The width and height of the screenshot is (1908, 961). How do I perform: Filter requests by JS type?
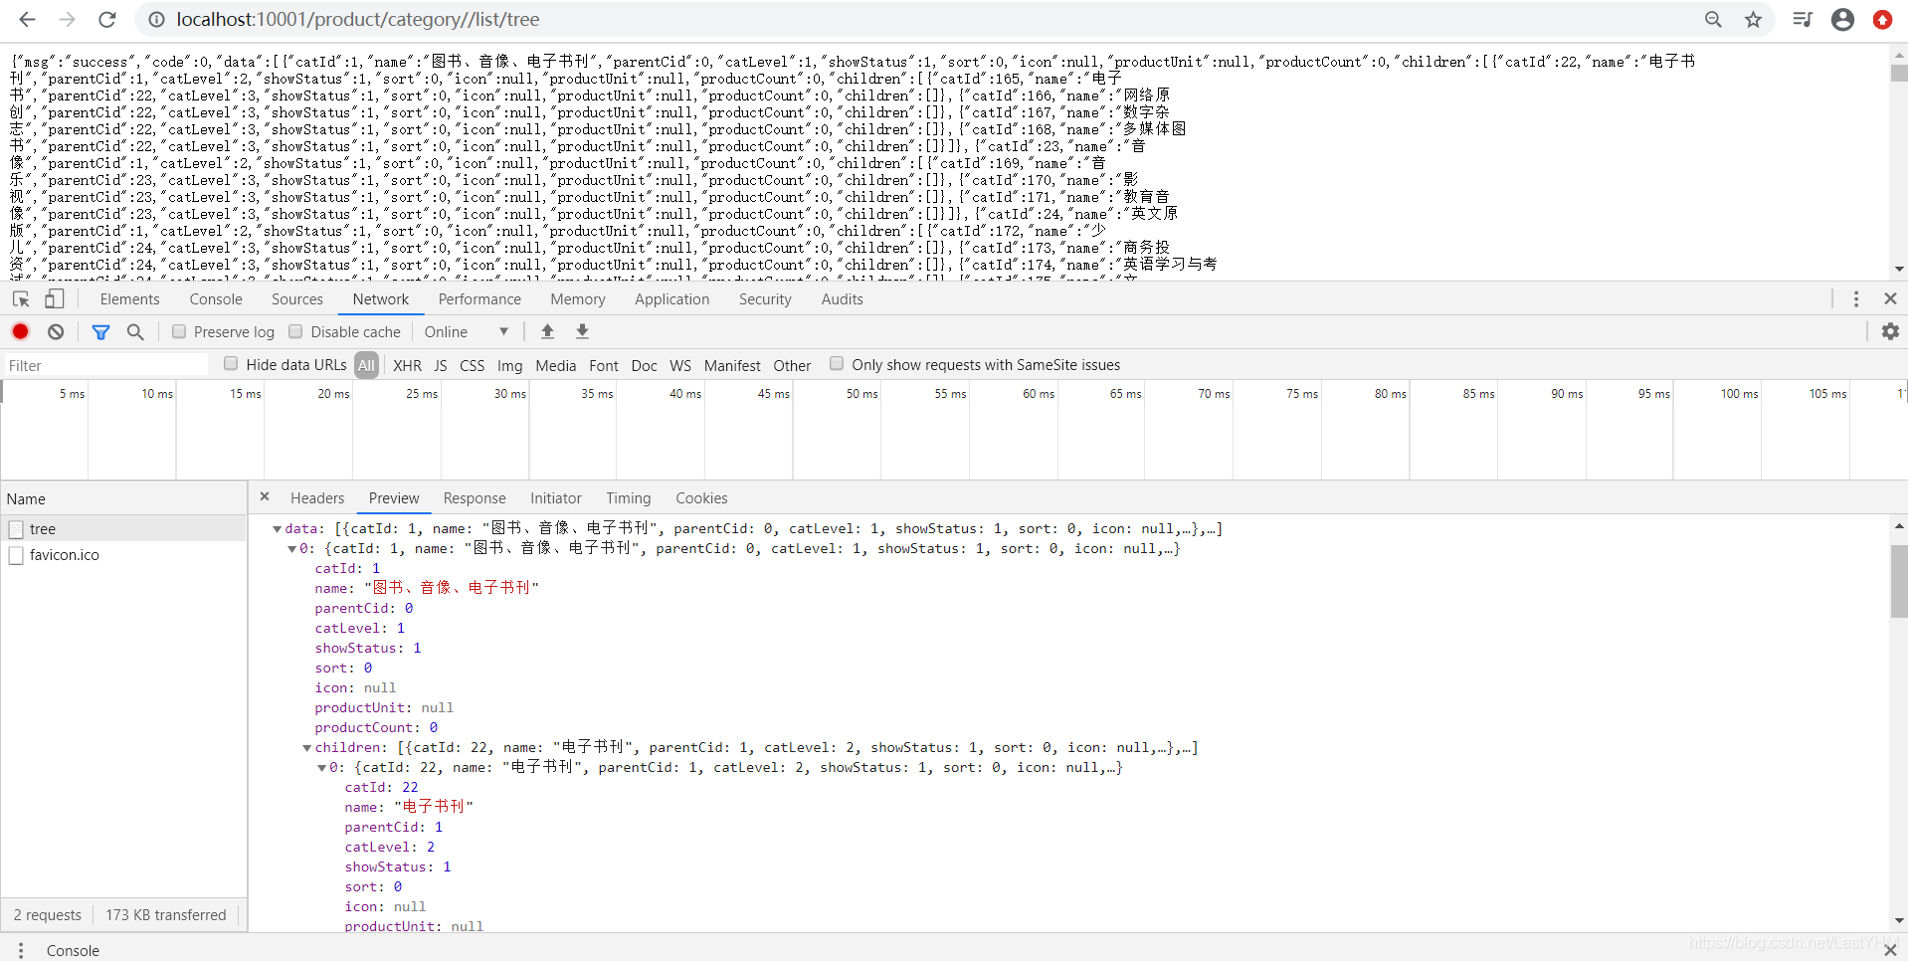[x=441, y=366]
